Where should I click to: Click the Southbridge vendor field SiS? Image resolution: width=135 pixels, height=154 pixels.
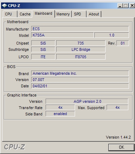pyautogui.click(x=43, y=49)
